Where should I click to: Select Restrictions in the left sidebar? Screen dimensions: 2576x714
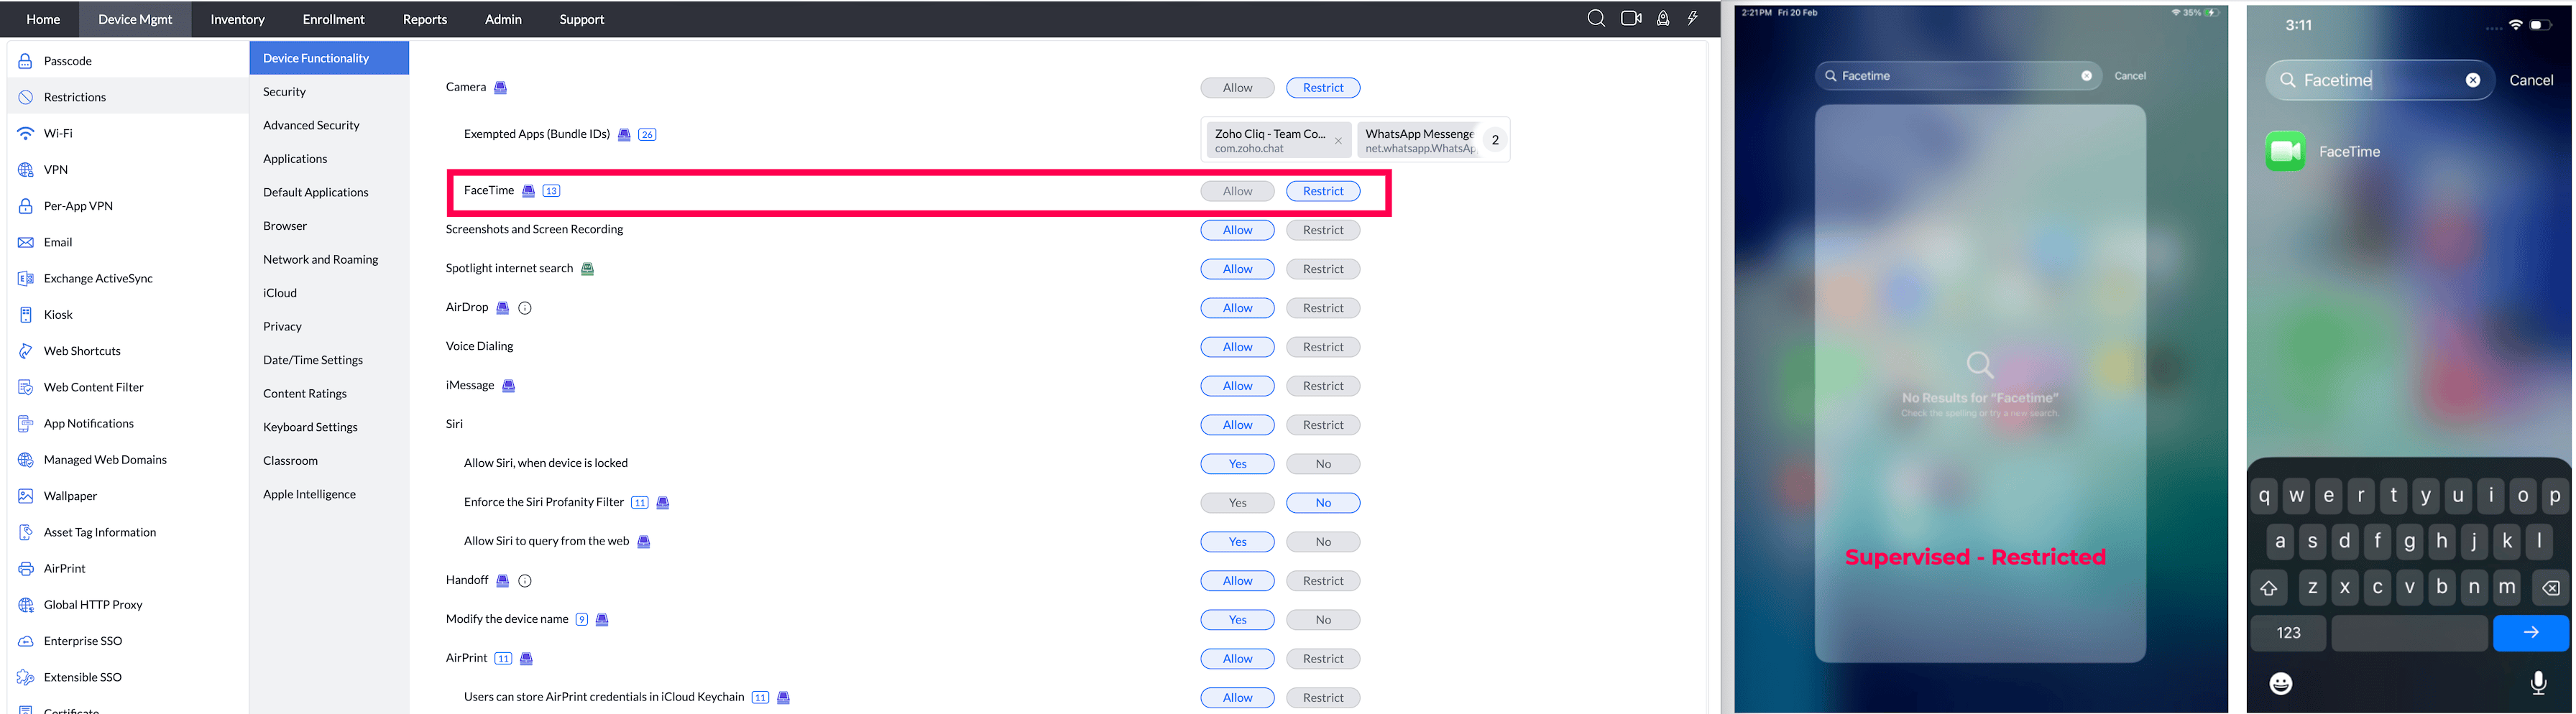pos(128,97)
